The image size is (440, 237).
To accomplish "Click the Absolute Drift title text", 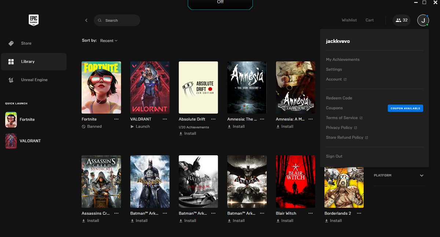I will (x=192, y=119).
